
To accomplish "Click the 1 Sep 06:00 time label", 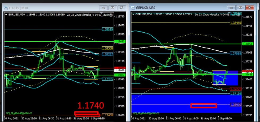I will pos(225,119).
